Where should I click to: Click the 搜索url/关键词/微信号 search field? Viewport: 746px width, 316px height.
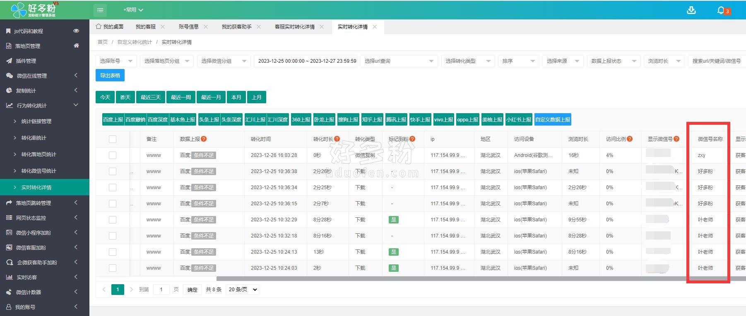(717, 61)
